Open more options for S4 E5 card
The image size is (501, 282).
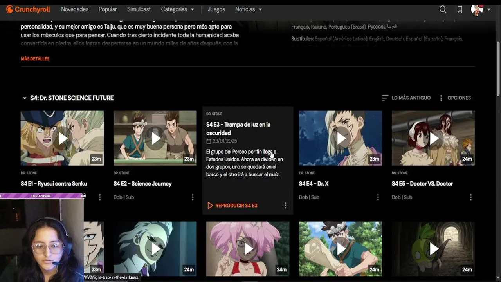(x=471, y=197)
